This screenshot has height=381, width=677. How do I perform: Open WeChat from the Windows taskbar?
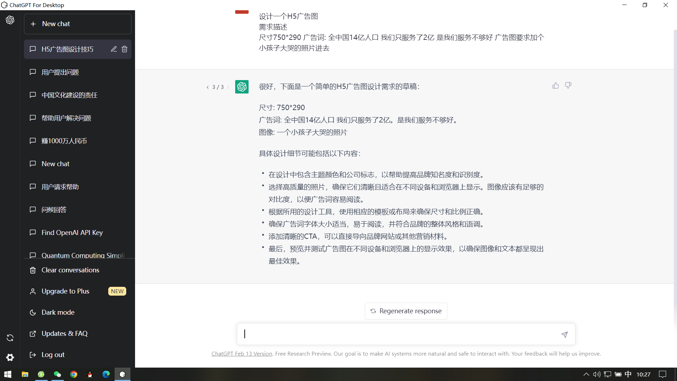click(57, 374)
